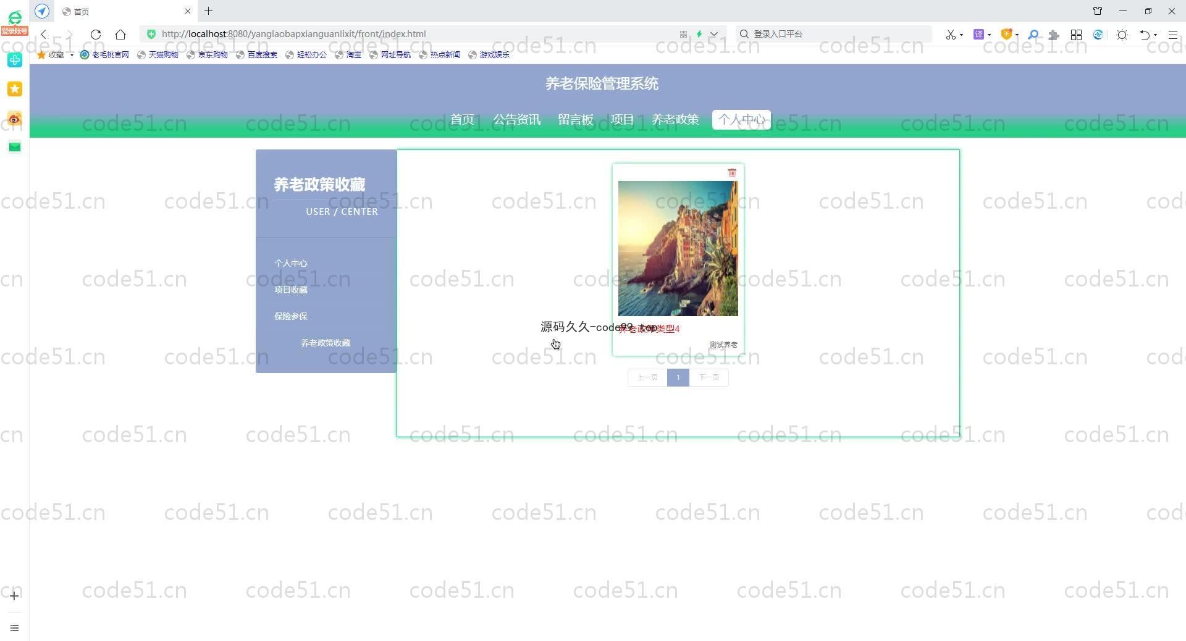Expand the 收藏 bookmarks dropdown arrow
Image resolution: width=1186 pixels, height=641 pixels.
72,55
